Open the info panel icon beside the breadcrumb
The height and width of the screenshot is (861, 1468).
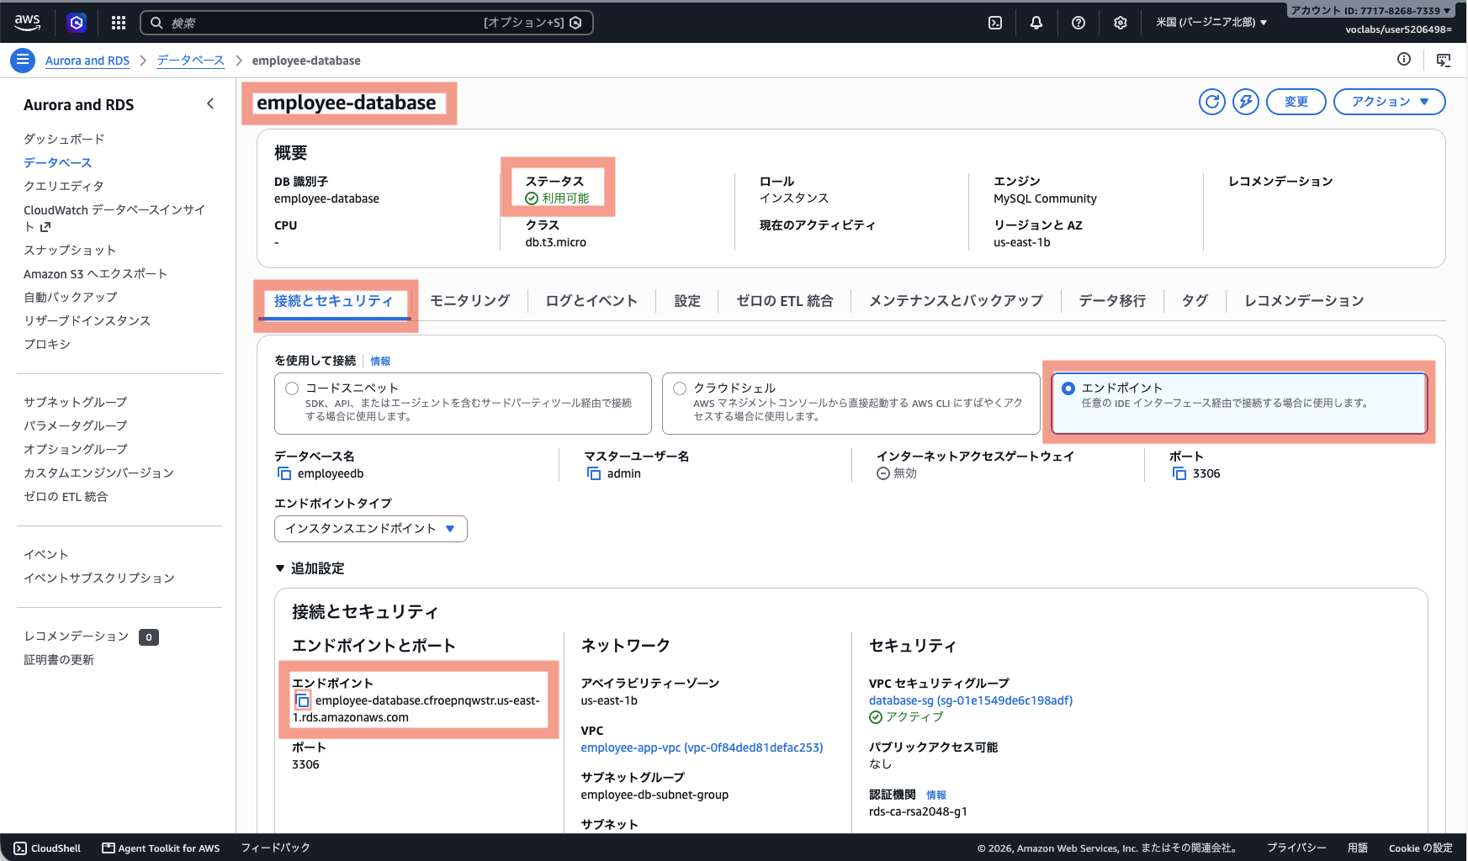click(x=1404, y=59)
